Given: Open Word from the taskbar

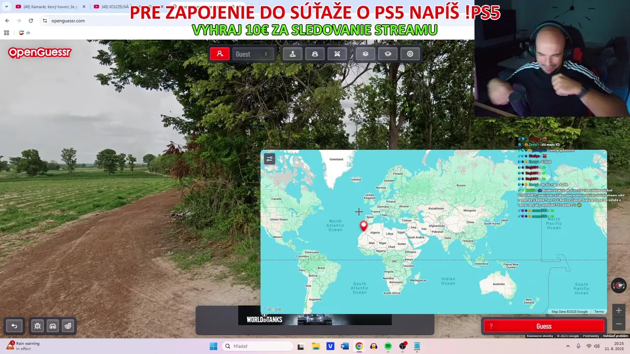Looking at the screenshot, I should pos(345,346).
